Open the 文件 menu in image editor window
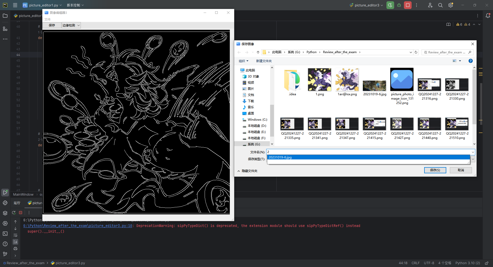The image size is (493, 267). point(48,19)
